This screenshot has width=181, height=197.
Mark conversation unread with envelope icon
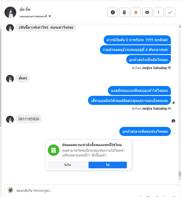coord(147,12)
